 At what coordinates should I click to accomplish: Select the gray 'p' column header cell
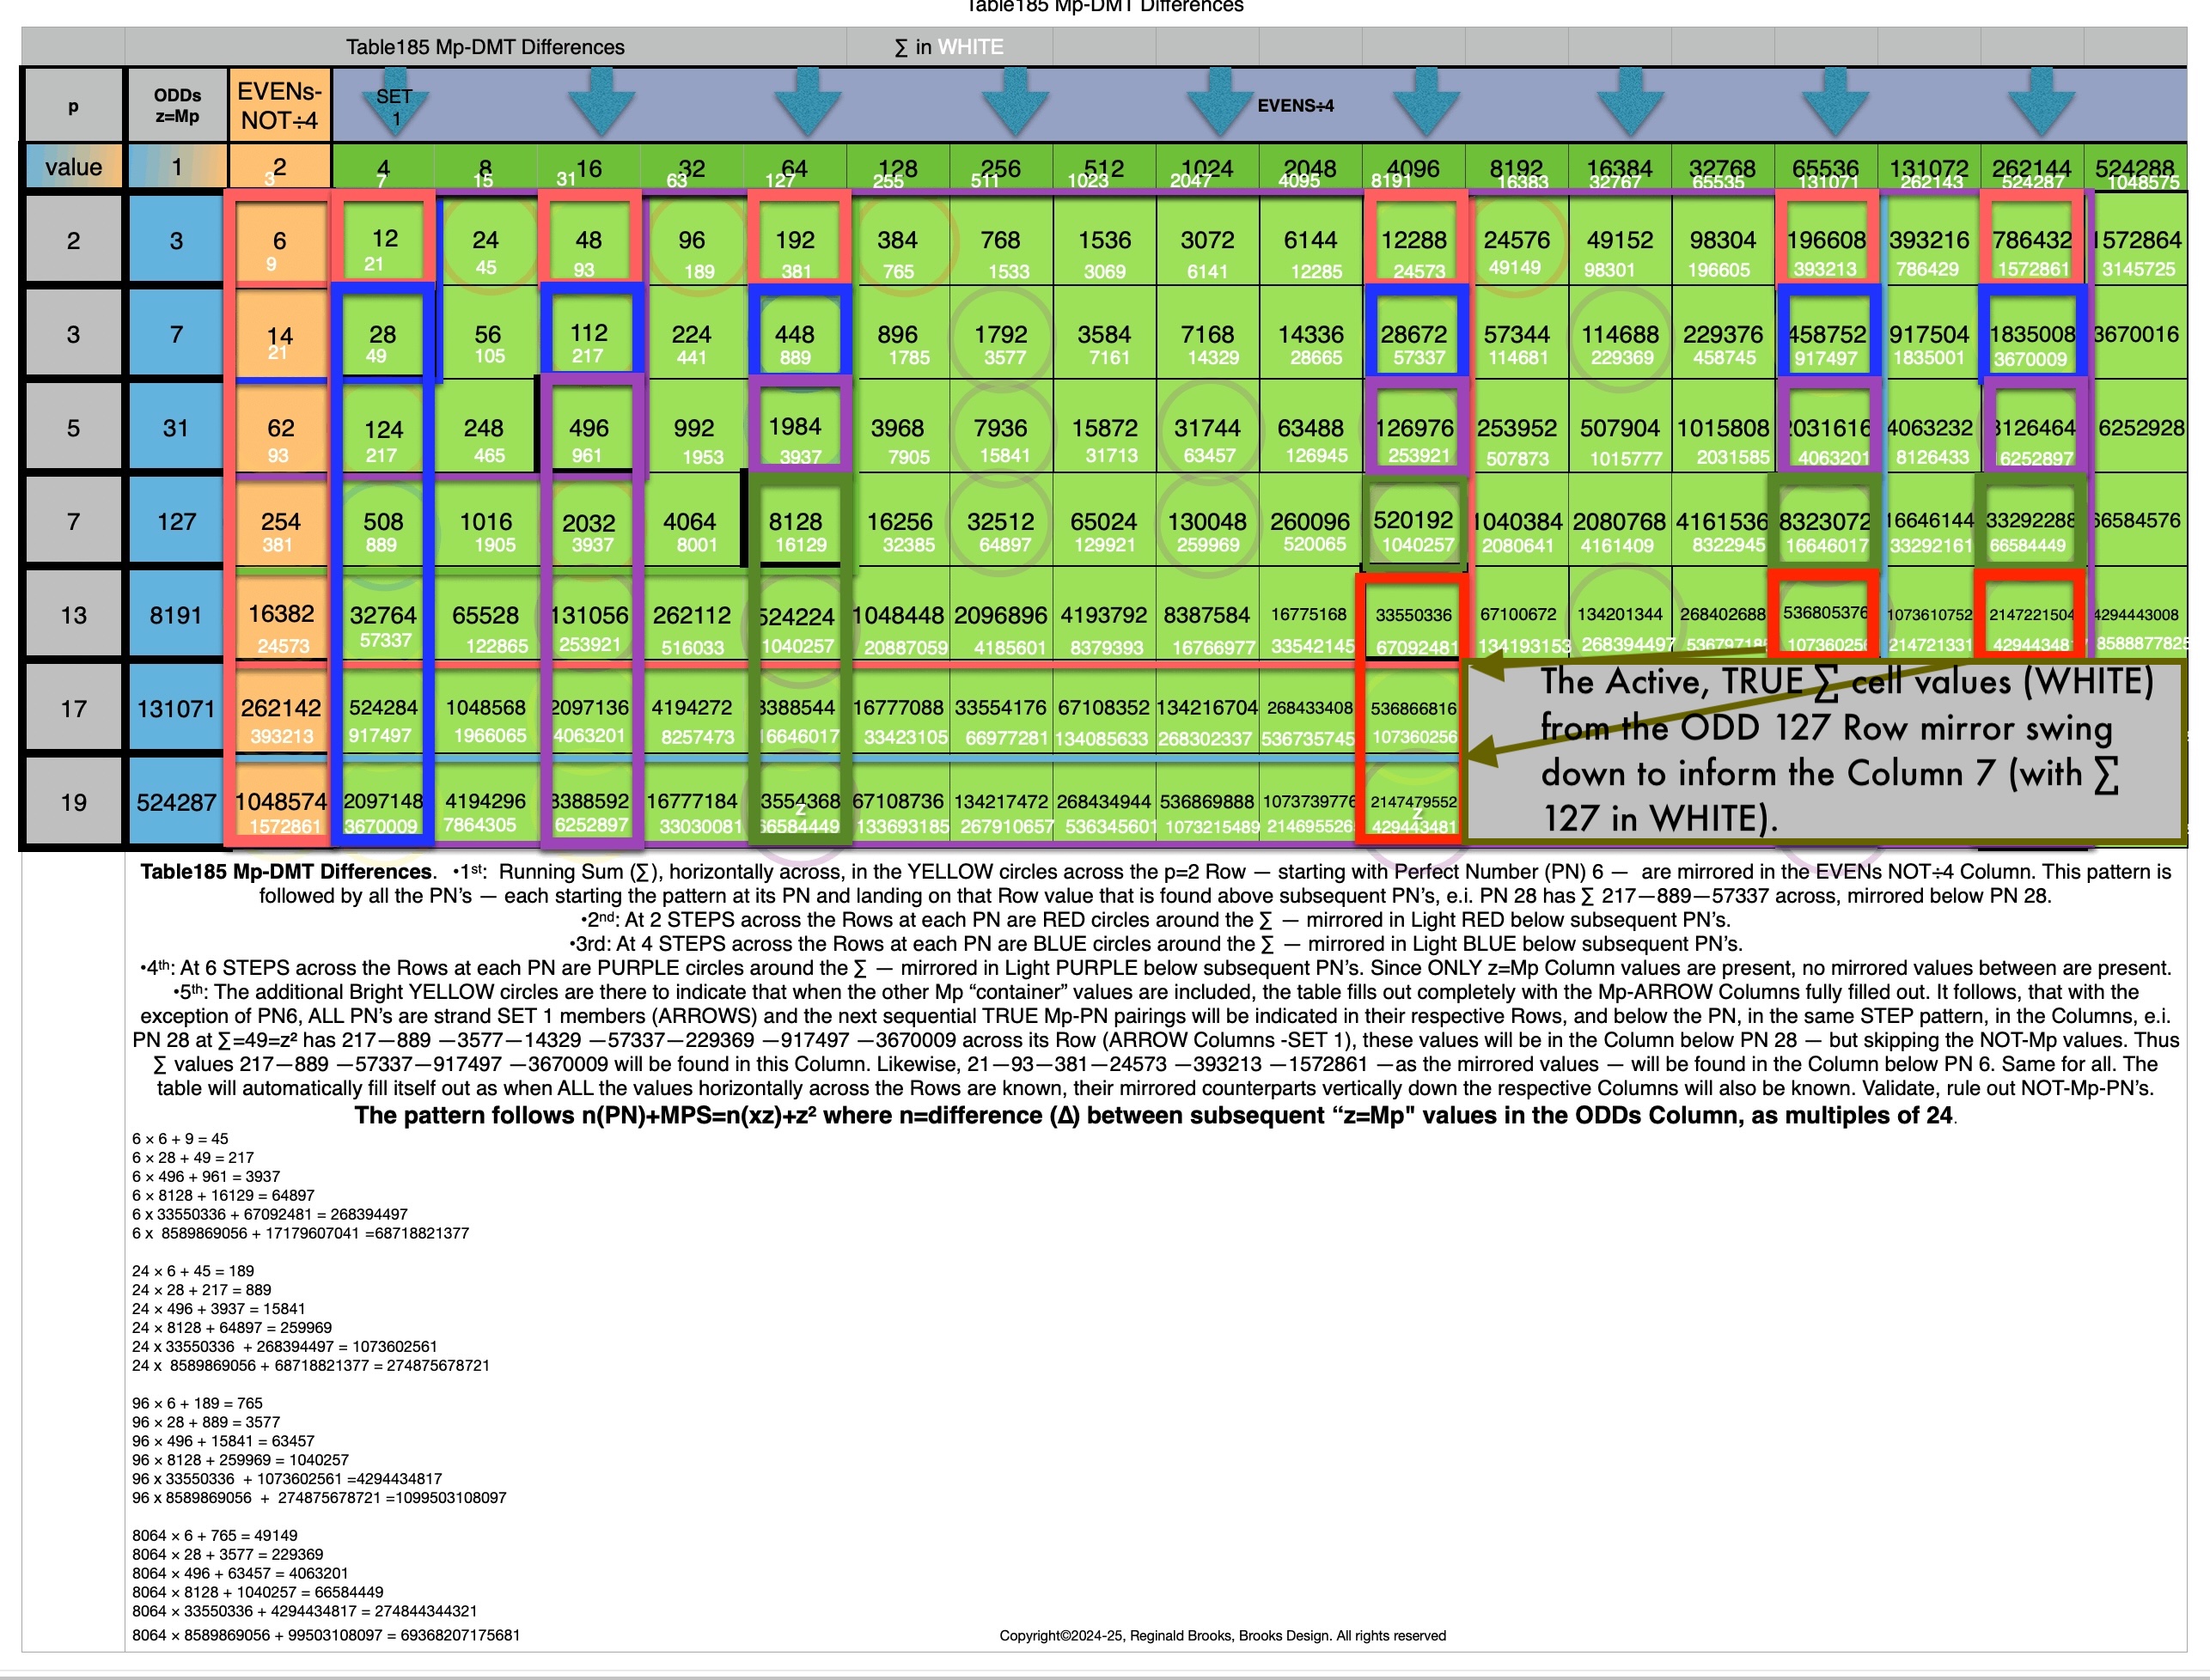point(73,106)
